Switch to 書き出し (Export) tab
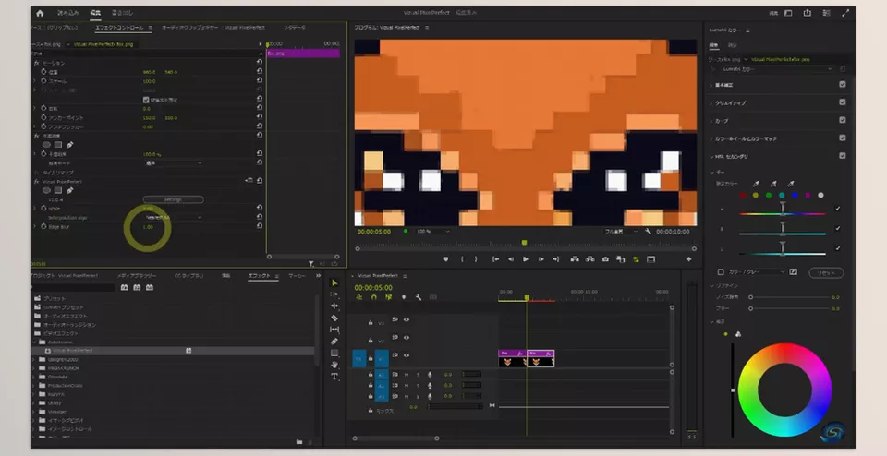The width and height of the screenshot is (887, 456). coord(123,12)
